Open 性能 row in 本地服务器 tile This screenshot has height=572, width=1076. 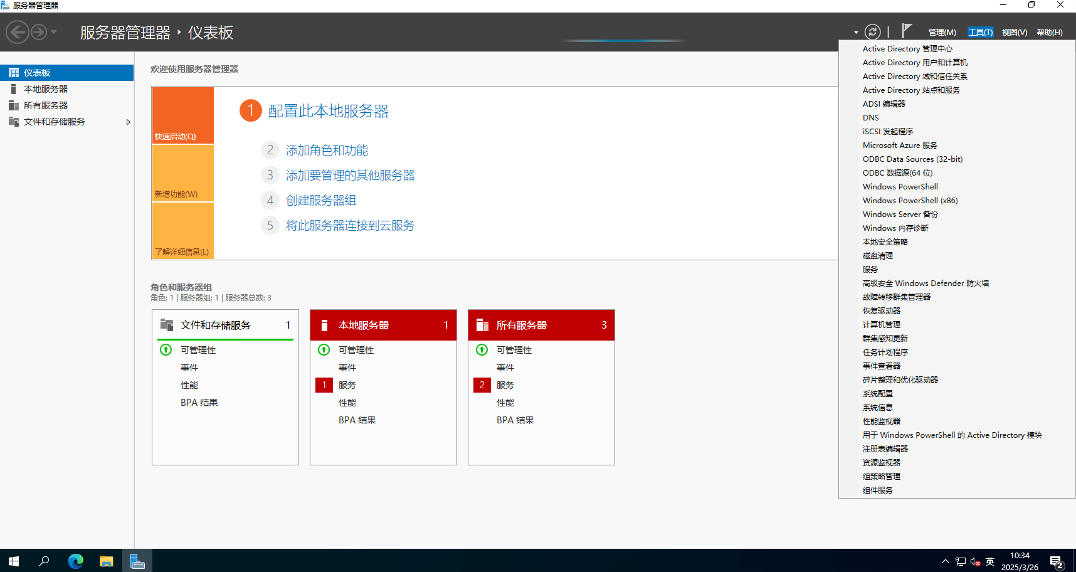(347, 403)
